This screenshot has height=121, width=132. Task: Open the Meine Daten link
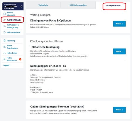[12, 53]
